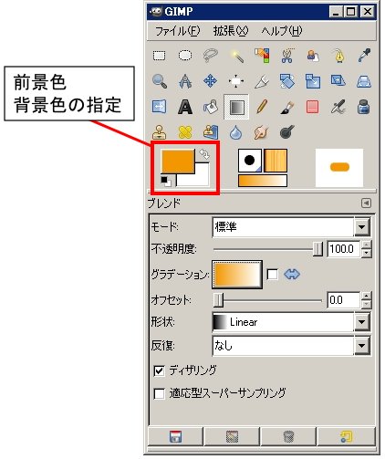This screenshot has width=385, height=459.
Task: Enable adaptive supersampling checkbox
Action: point(160,393)
